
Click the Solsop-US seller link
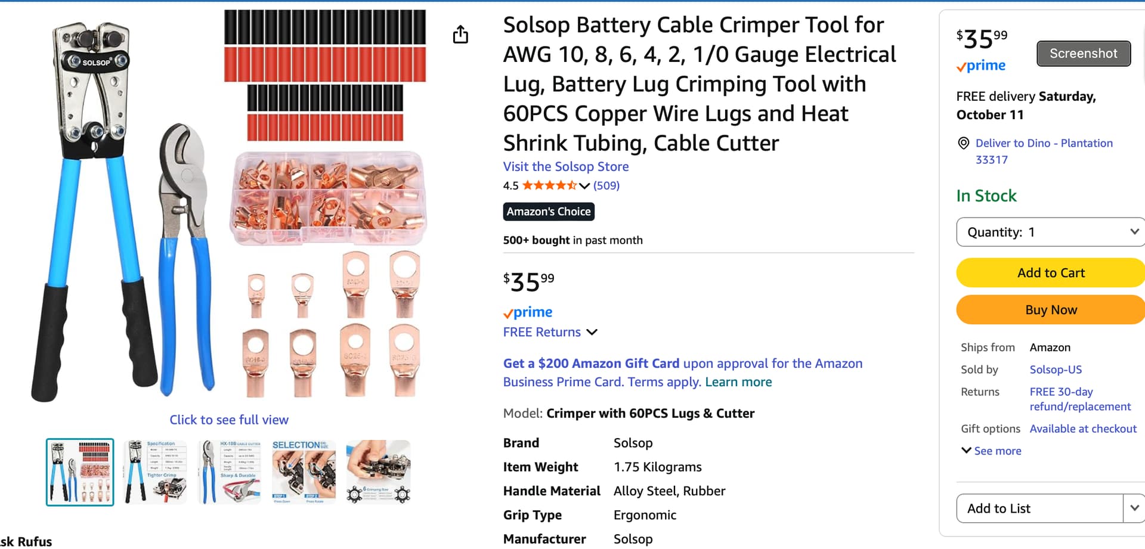[x=1056, y=370]
